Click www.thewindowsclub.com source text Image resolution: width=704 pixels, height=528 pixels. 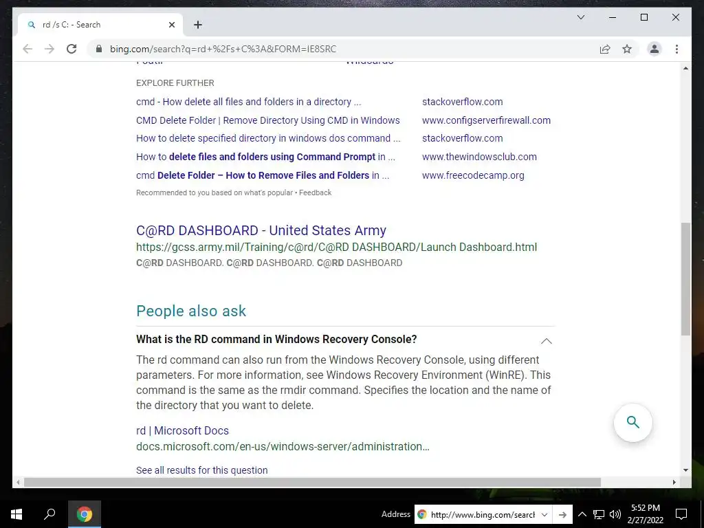[479, 157]
